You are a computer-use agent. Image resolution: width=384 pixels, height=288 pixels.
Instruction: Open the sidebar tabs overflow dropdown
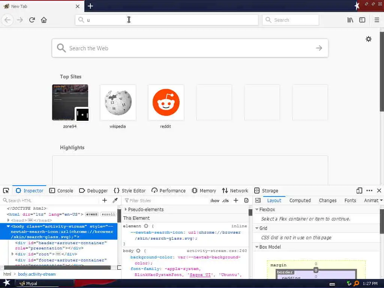[x=381, y=200]
